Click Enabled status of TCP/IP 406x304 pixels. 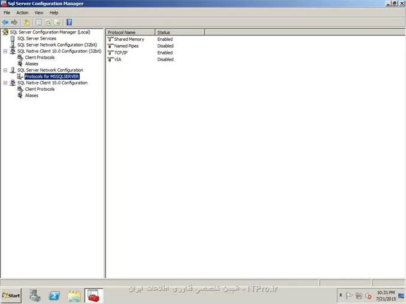(165, 53)
